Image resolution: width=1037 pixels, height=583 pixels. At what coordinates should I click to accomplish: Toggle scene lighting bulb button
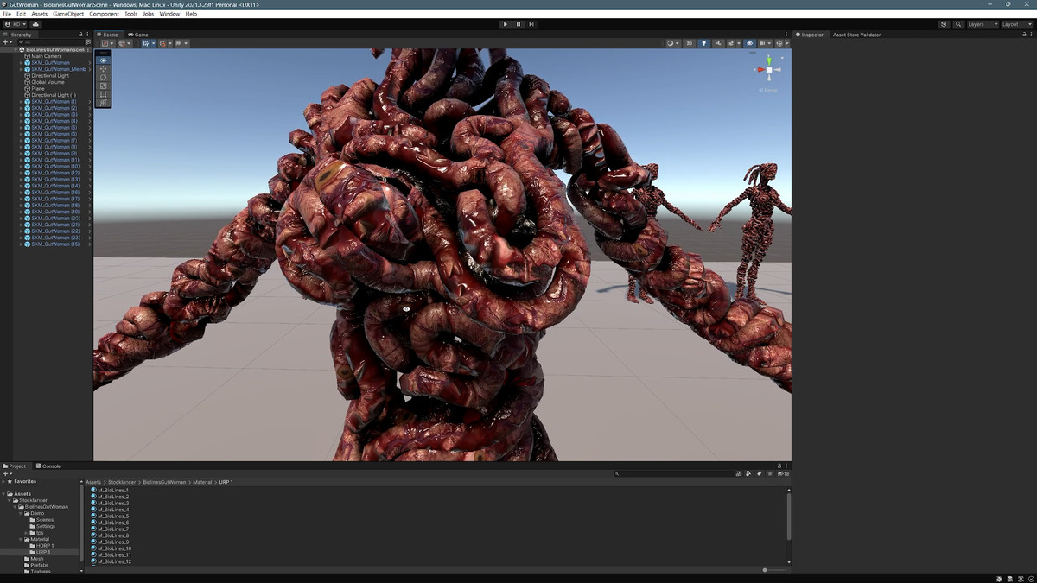click(703, 43)
